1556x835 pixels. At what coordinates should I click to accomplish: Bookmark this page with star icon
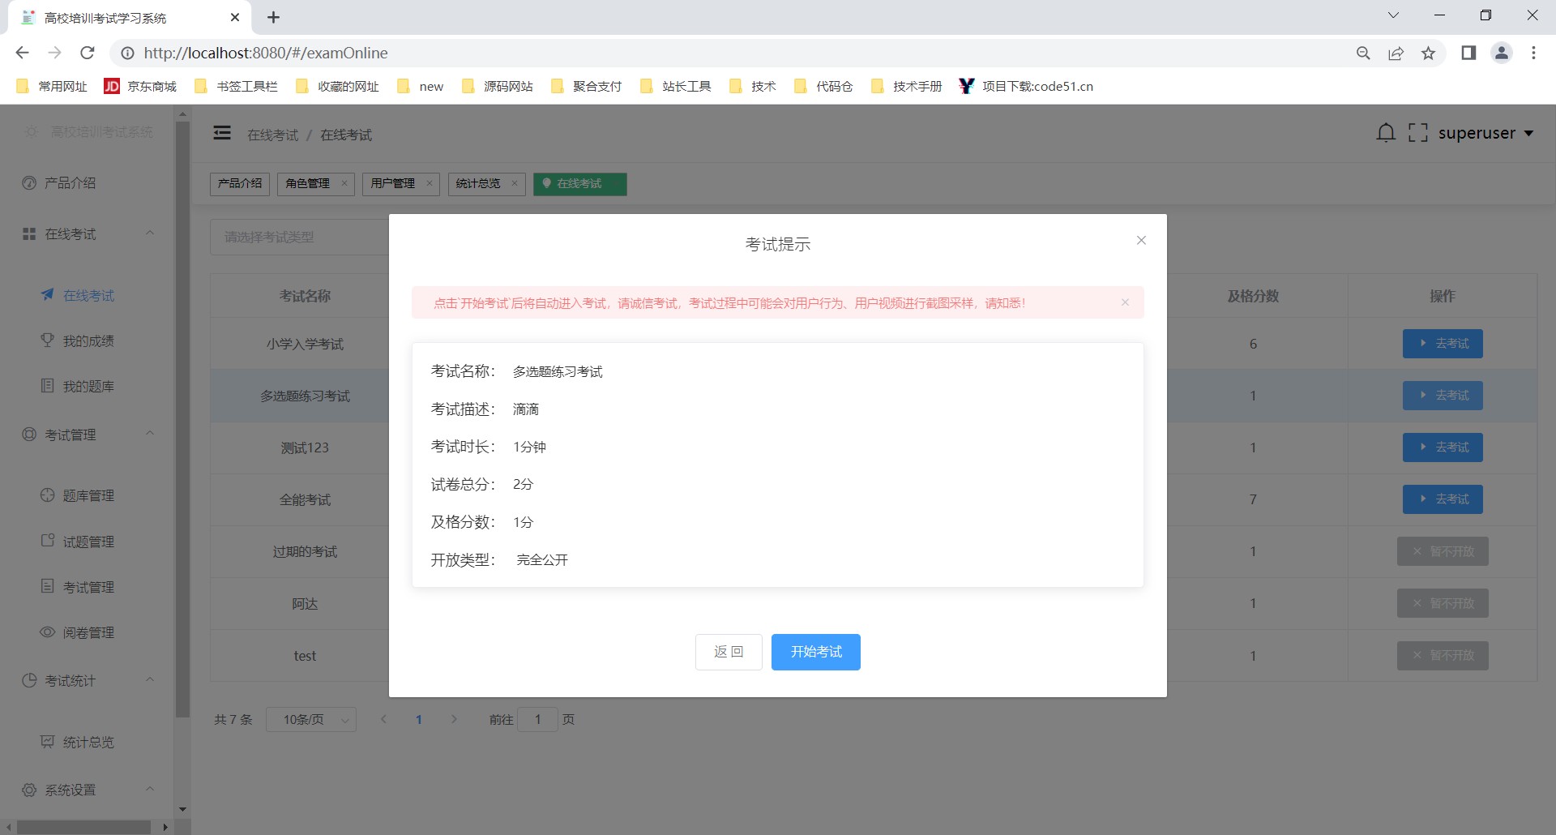pos(1428,54)
